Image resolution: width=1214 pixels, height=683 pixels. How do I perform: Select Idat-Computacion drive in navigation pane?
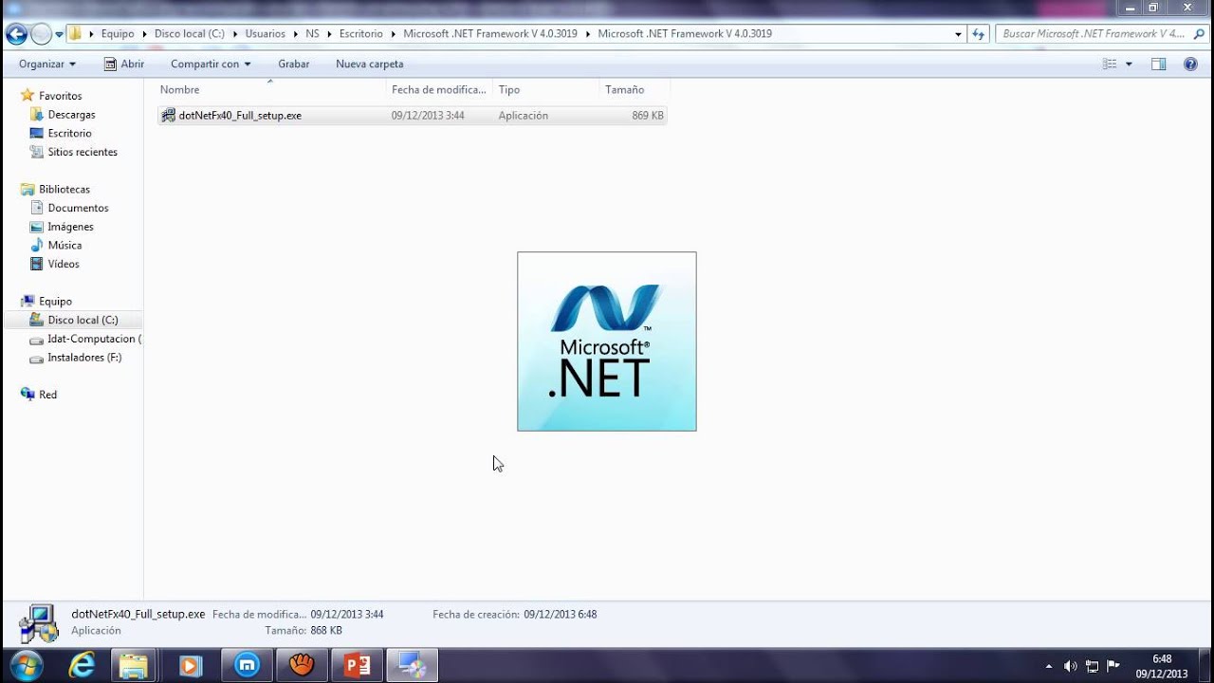click(x=94, y=339)
